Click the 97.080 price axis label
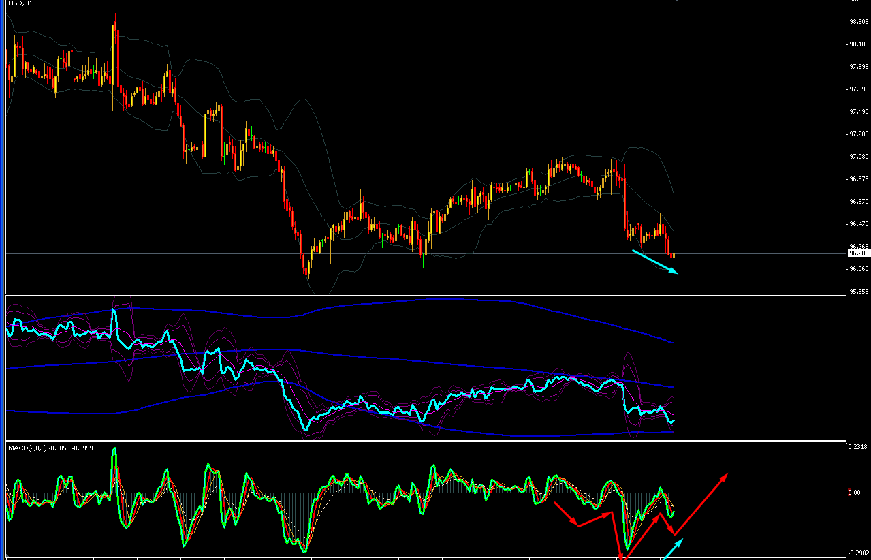The image size is (871, 560). coord(858,157)
